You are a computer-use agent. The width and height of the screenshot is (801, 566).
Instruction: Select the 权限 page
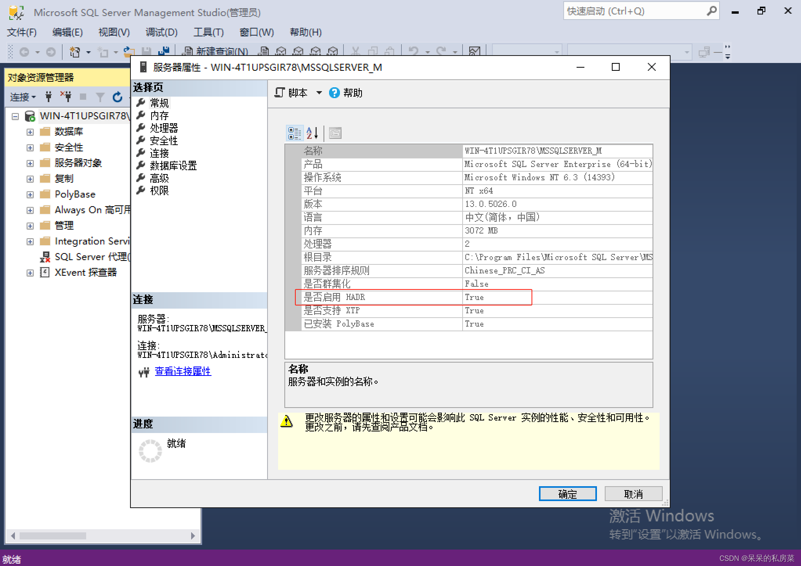pyautogui.click(x=159, y=190)
